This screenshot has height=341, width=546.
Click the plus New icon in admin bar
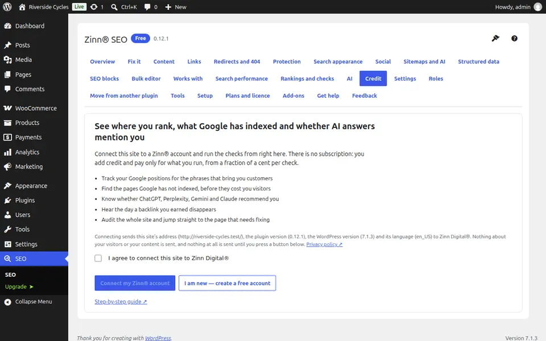(168, 7)
